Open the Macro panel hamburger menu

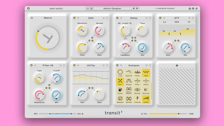(32, 18)
